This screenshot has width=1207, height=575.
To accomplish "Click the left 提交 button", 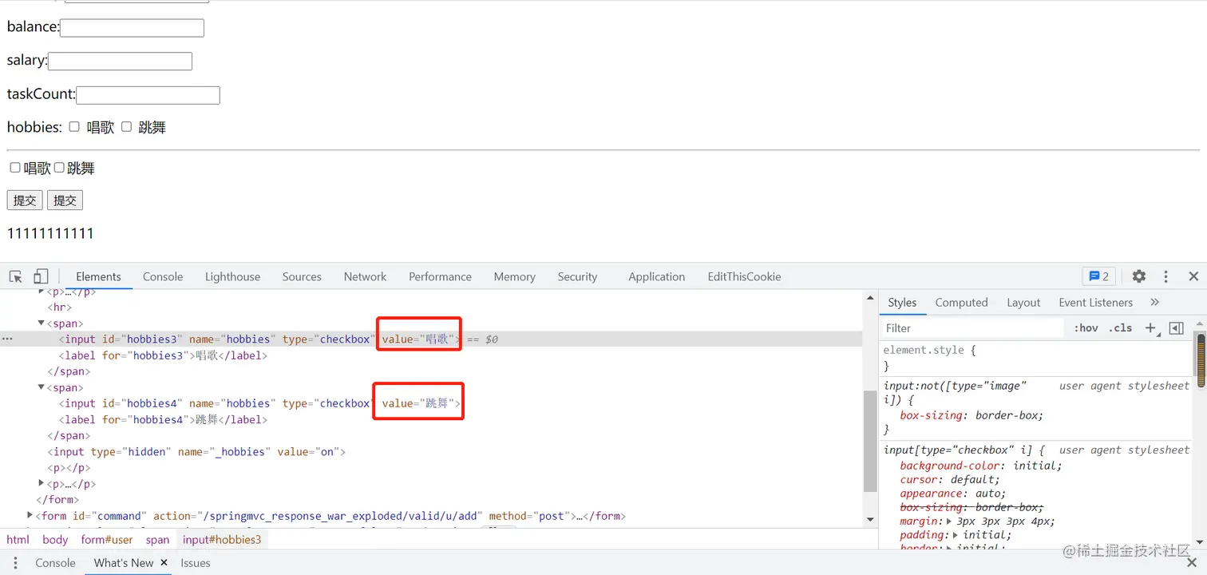I will coord(25,200).
